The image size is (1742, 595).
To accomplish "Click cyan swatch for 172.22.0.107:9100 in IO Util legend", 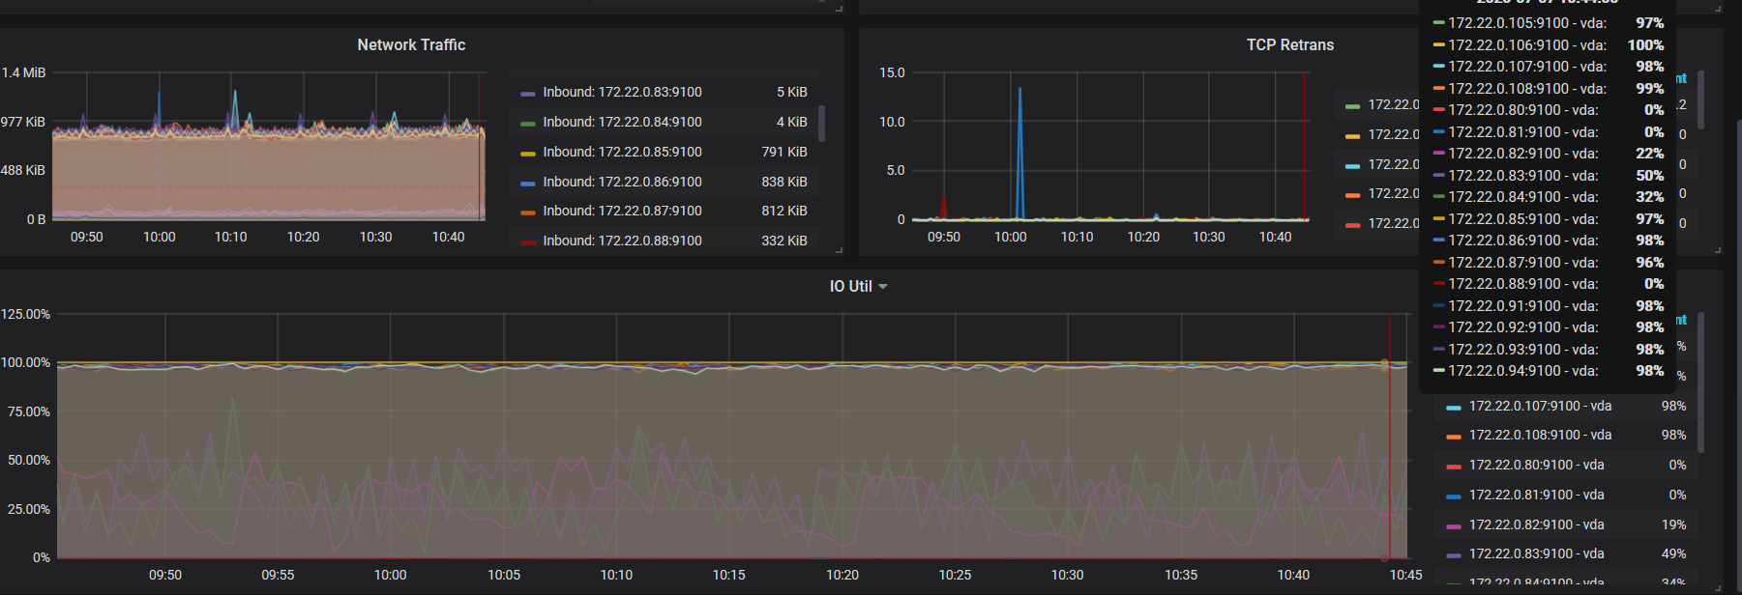I will [x=1453, y=408].
